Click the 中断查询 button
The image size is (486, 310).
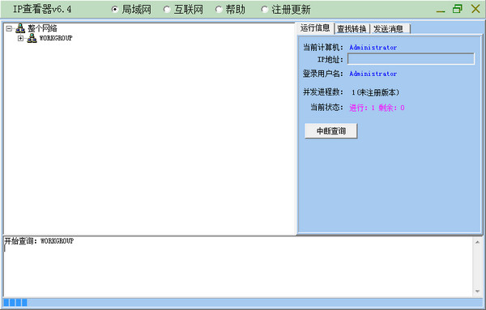[331, 131]
